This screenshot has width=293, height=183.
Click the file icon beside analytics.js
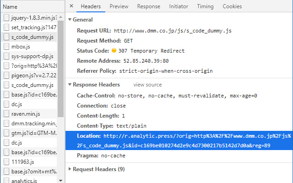(x=6, y=181)
